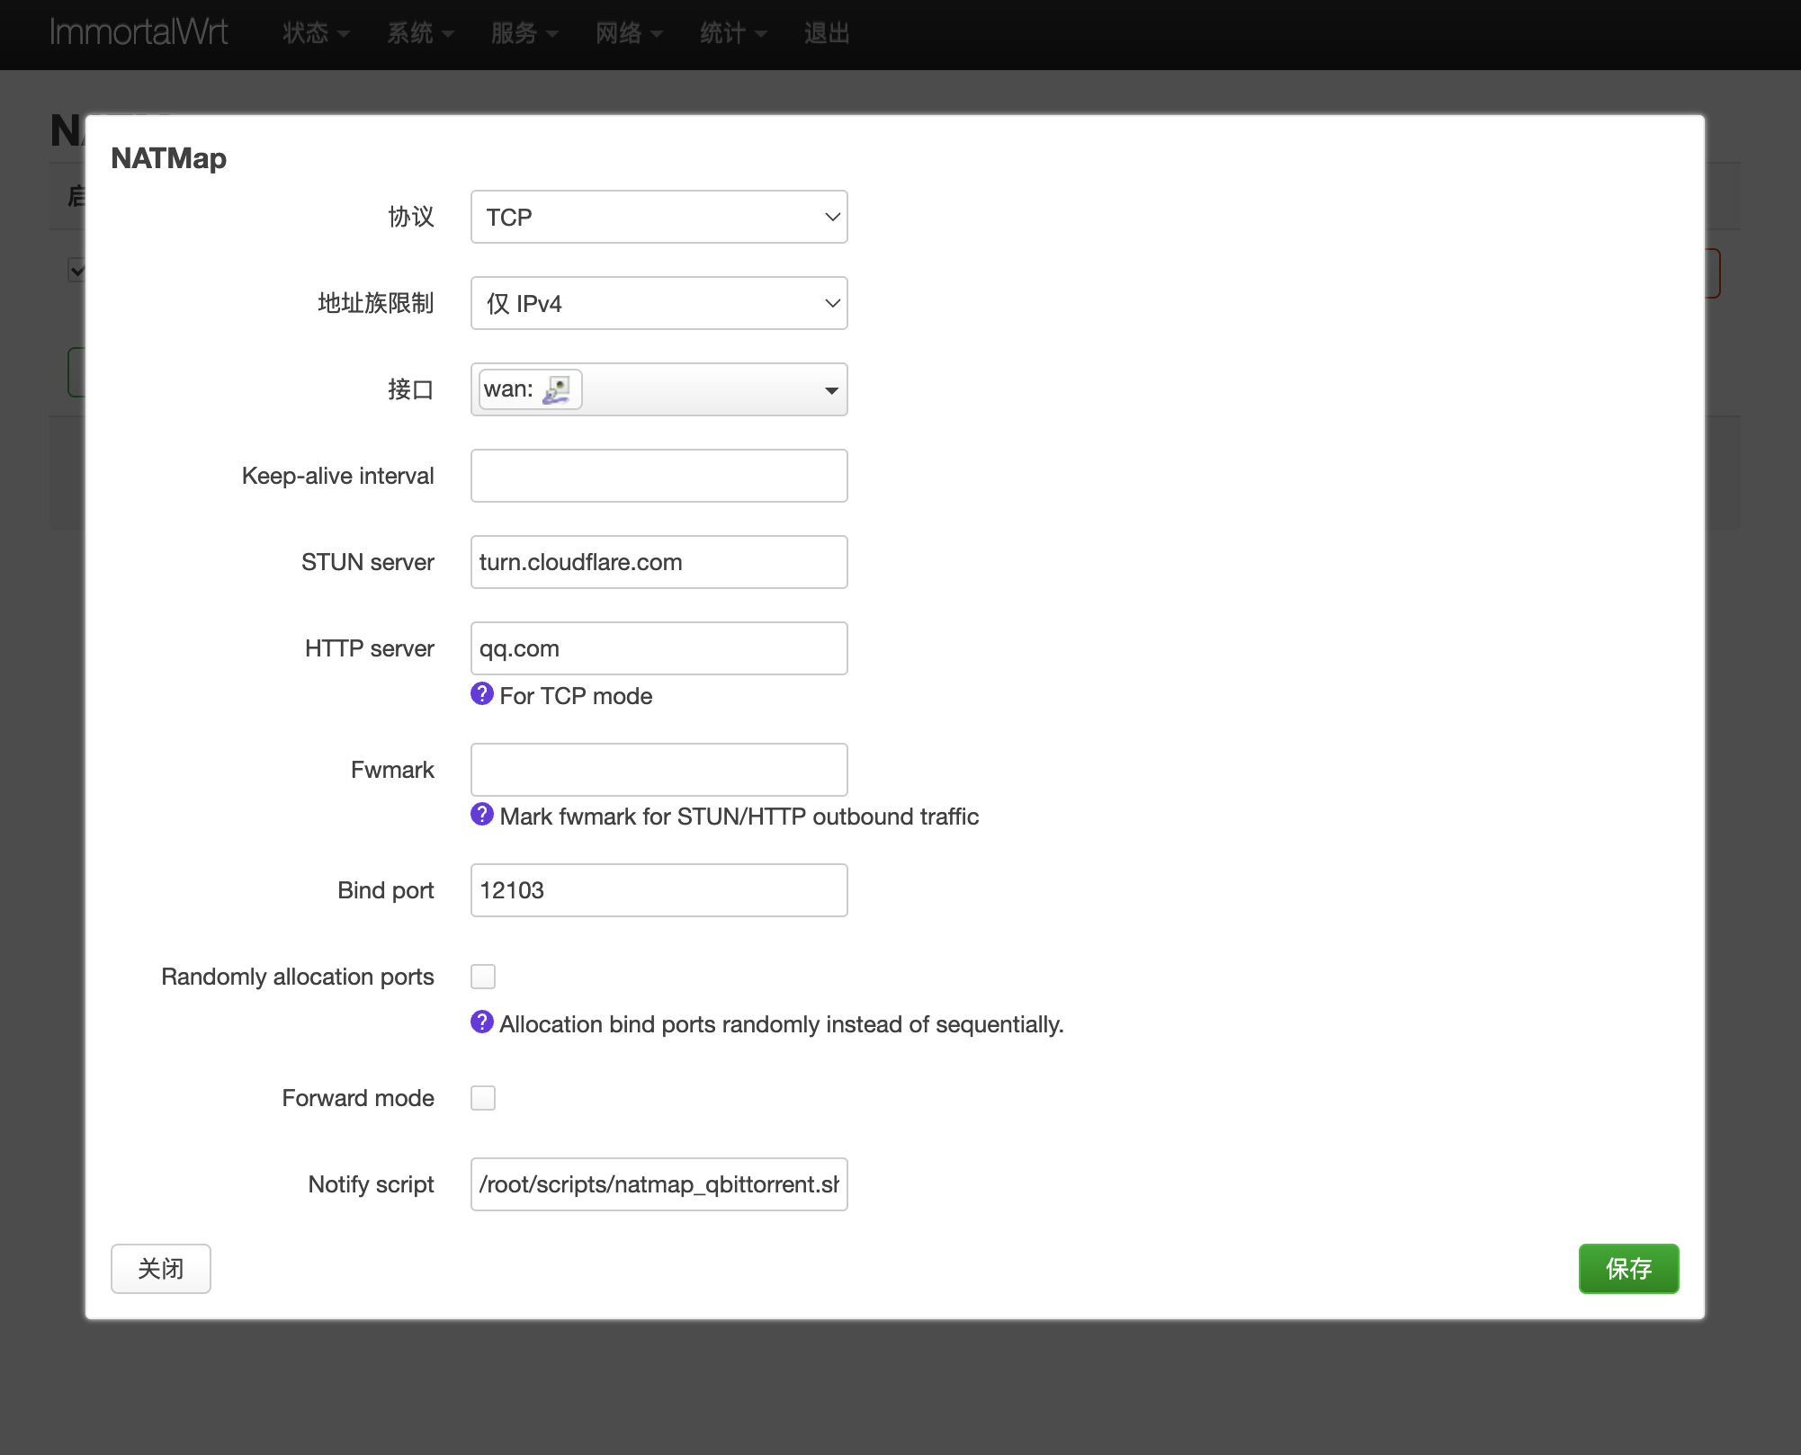Screen dimensions: 1801x1455
Task: Enable Randomly allocation ports checkbox
Action: tap(483, 977)
